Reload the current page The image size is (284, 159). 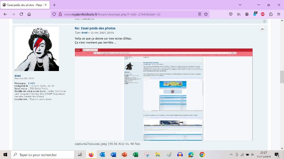(21, 14)
